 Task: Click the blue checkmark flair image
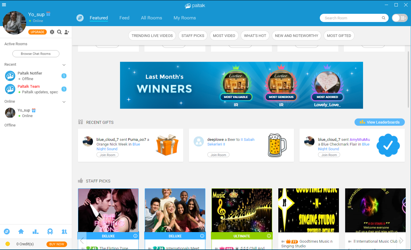pyautogui.click(x=388, y=145)
